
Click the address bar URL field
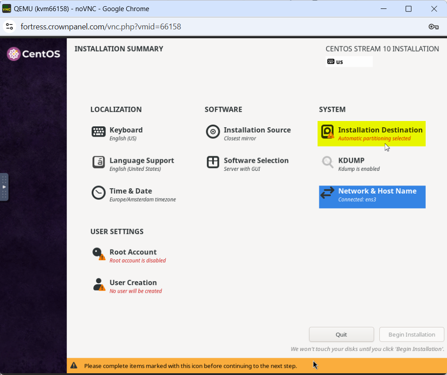click(101, 27)
